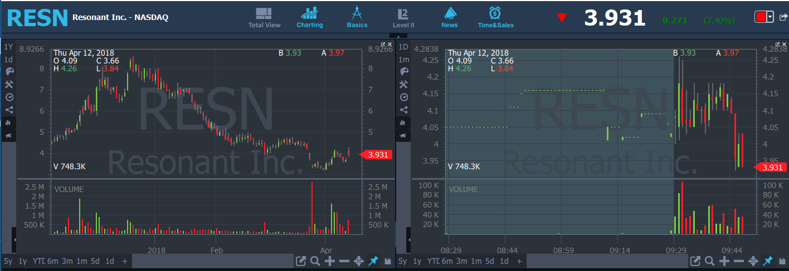
Task: Select the 6m range on left chart
Action: click(52, 261)
